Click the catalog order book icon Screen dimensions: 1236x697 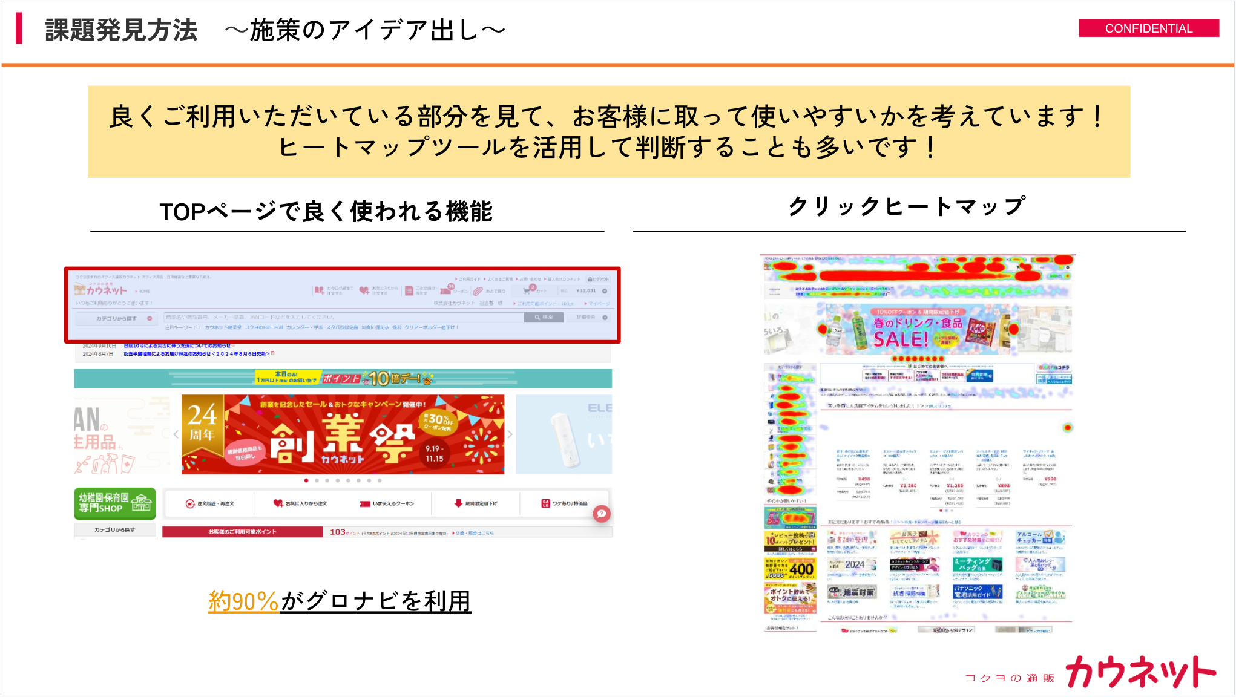tap(319, 290)
